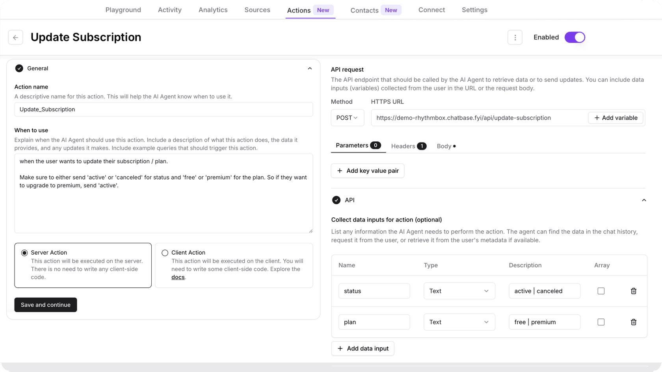This screenshot has height=372, width=662.
Task: Open the Settings tab
Action: [x=474, y=10]
